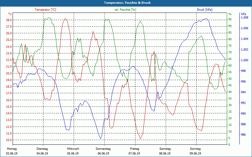Image resolution: width=252 pixels, height=157 pixels.
Task: Click the "1.006" pressure axis value
Action: [x=245, y=28]
